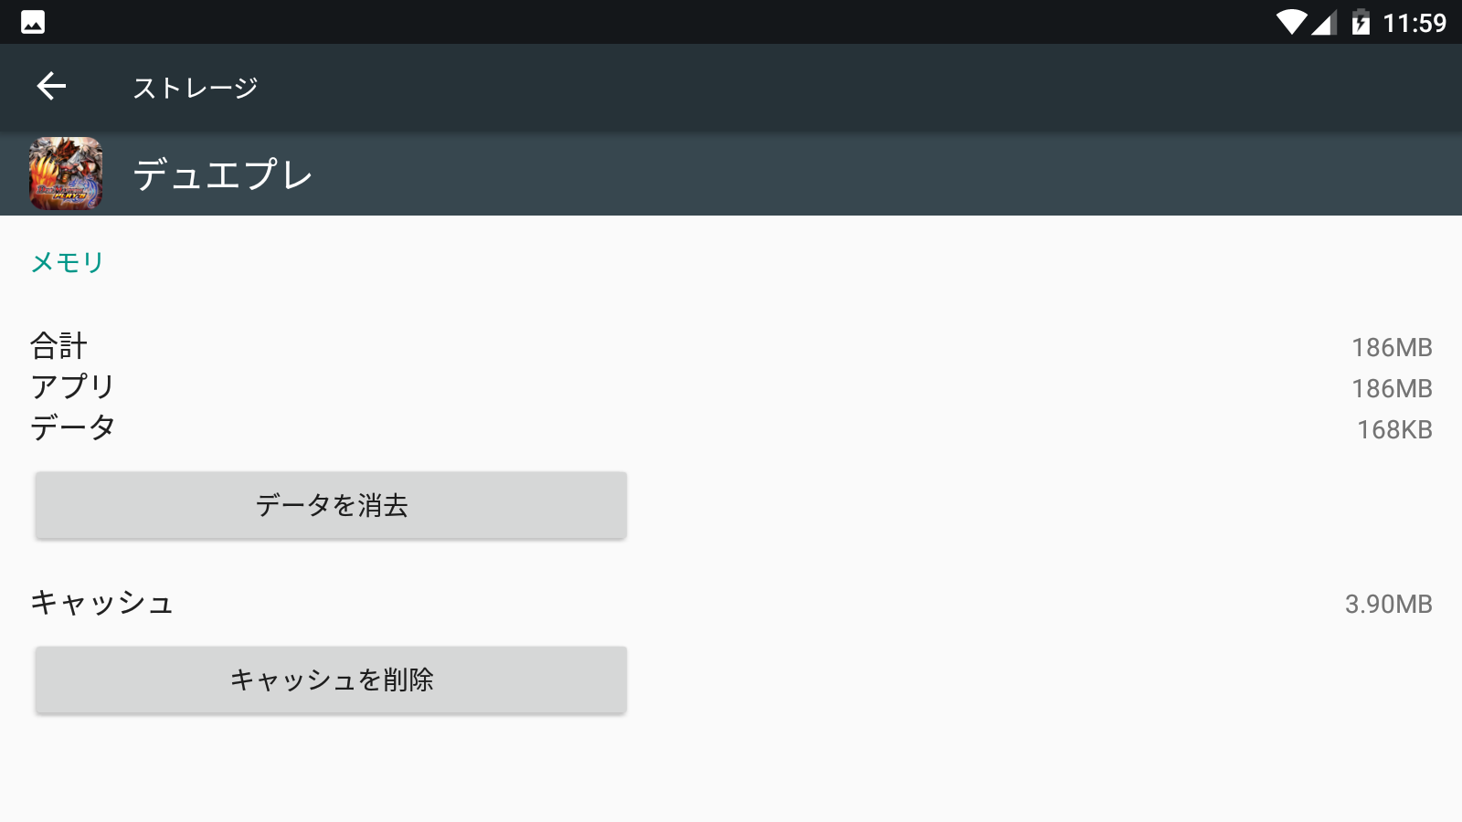
Task: Tap the Wi-Fi signal icon
Action: click(1291, 22)
